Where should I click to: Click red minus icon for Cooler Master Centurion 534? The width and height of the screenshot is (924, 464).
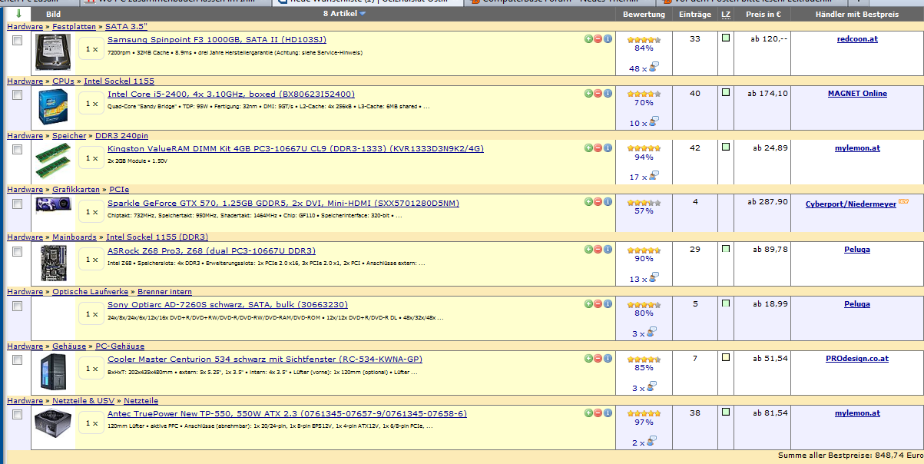(598, 358)
